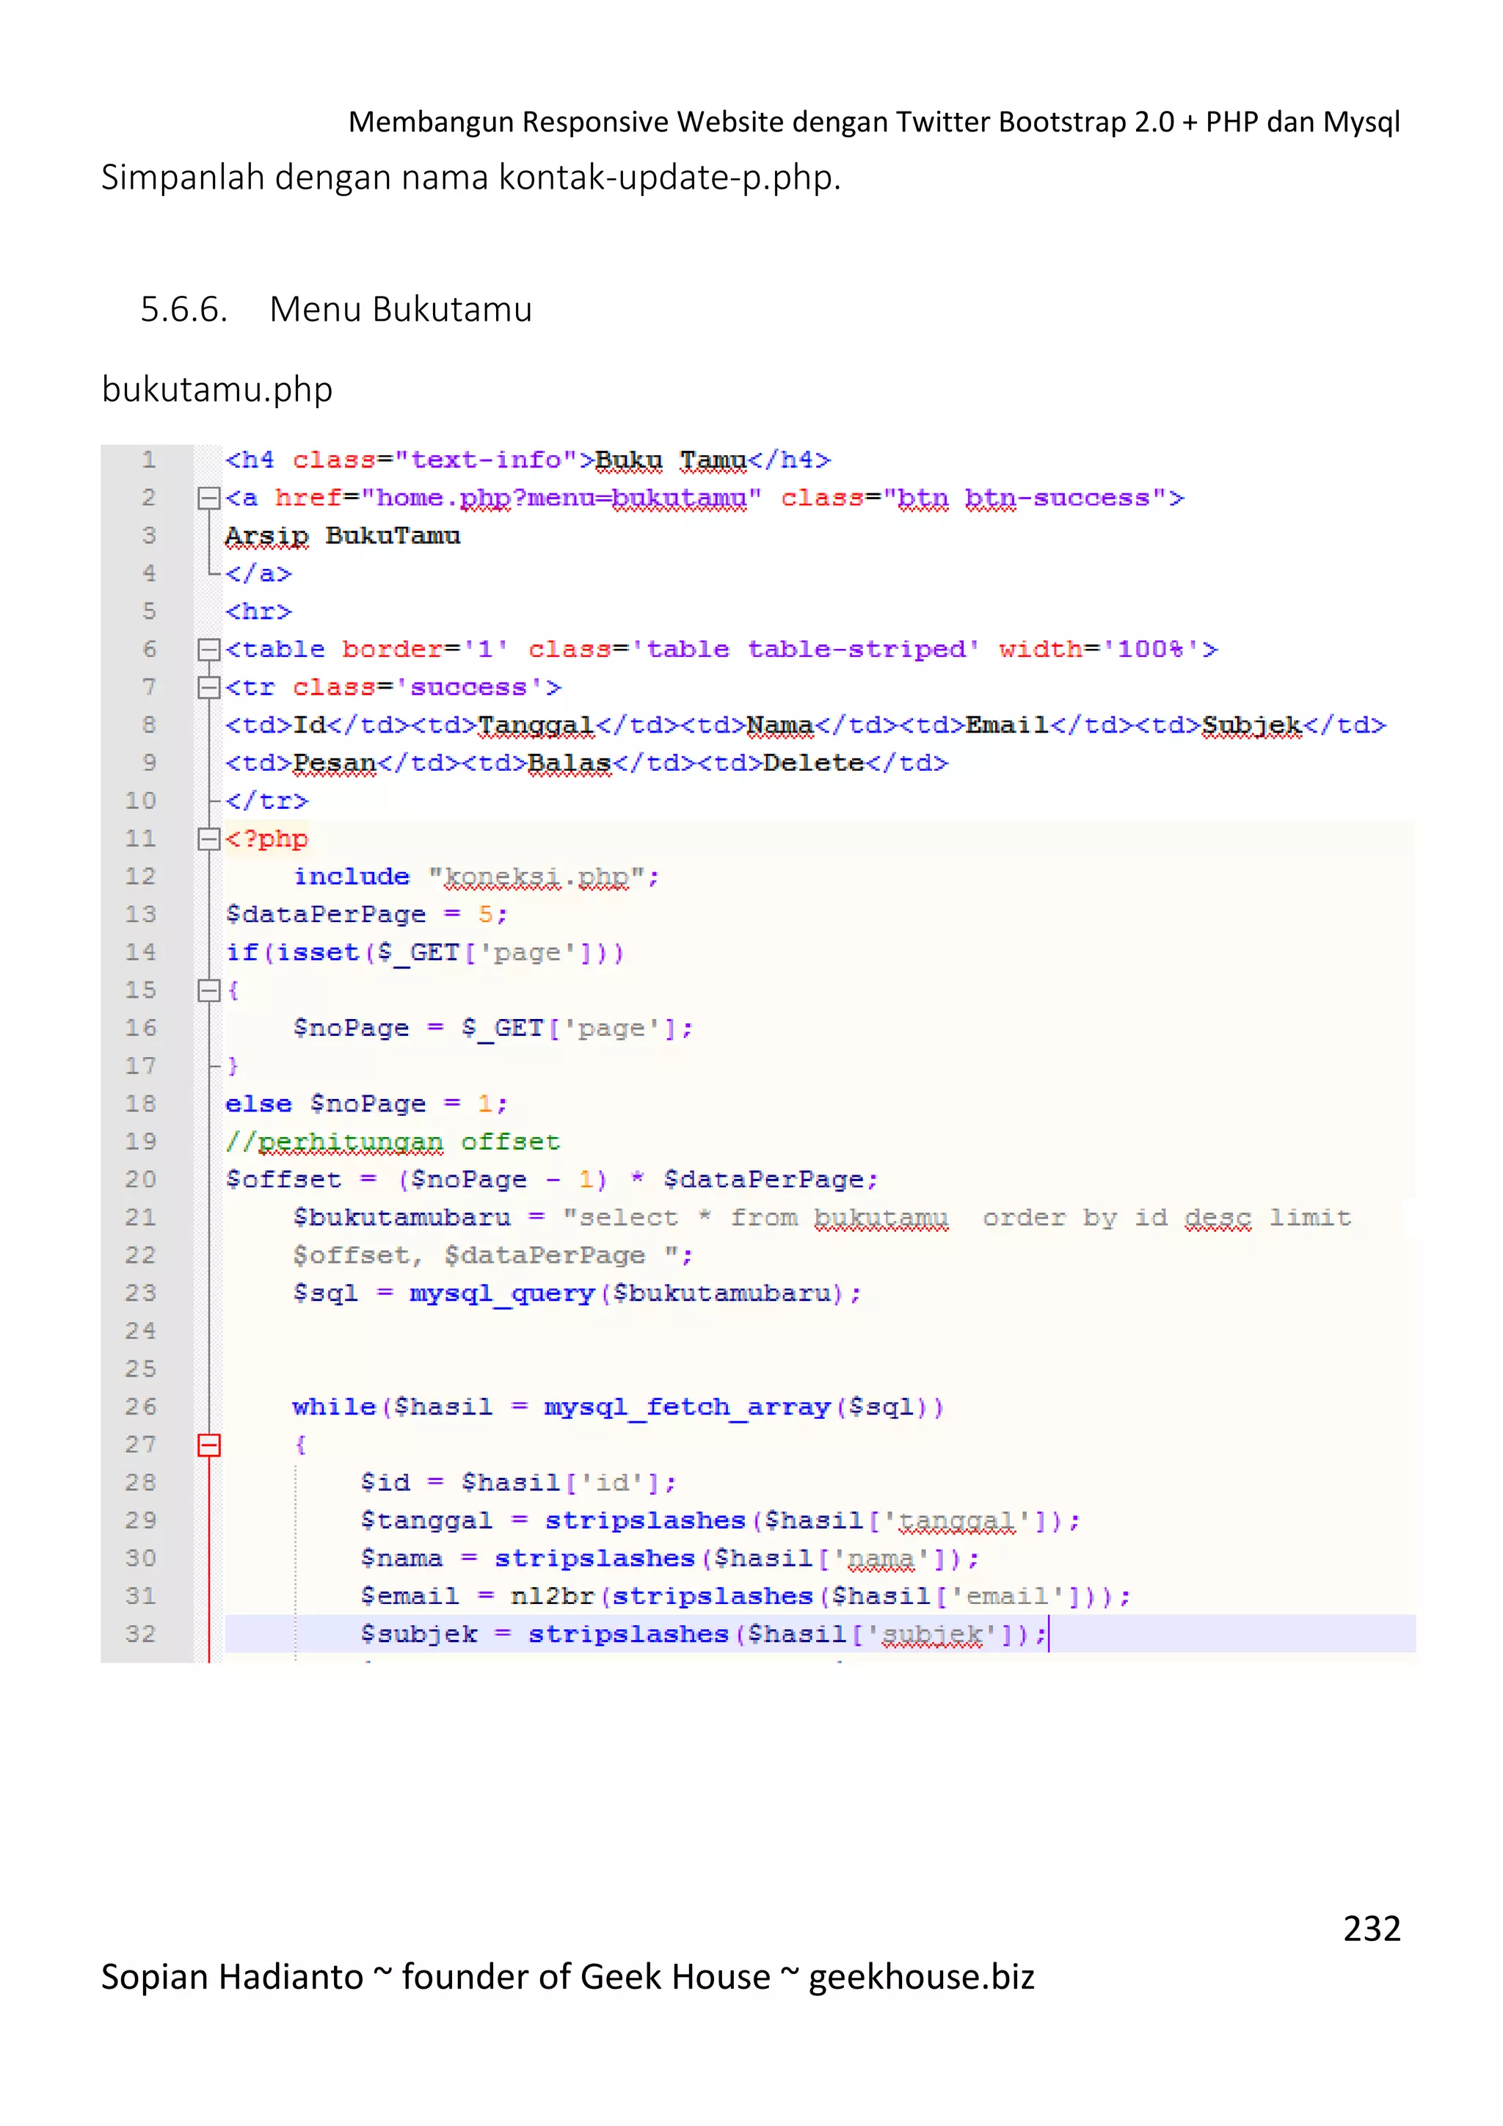
Task: Click '$bukutamubaru' variable on line 21
Action: click(401, 1218)
